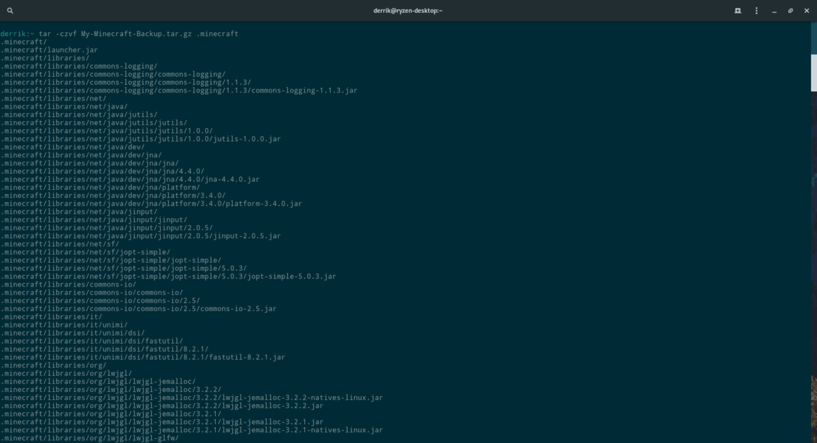Select the ".minecraft/libraries/net/java/dev/jna/platform/3.4.0/" line
This screenshot has width=817, height=443.
[113, 196]
